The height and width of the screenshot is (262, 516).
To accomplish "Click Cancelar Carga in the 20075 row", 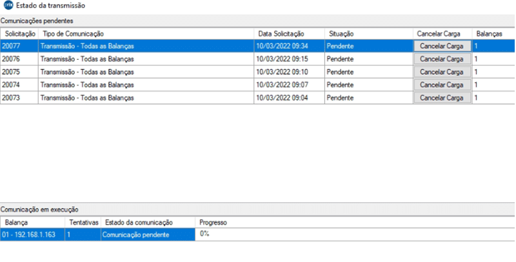I will [x=441, y=72].
